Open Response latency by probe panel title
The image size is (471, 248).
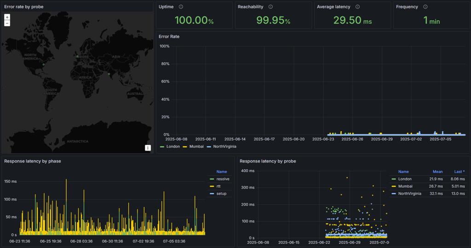268,161
